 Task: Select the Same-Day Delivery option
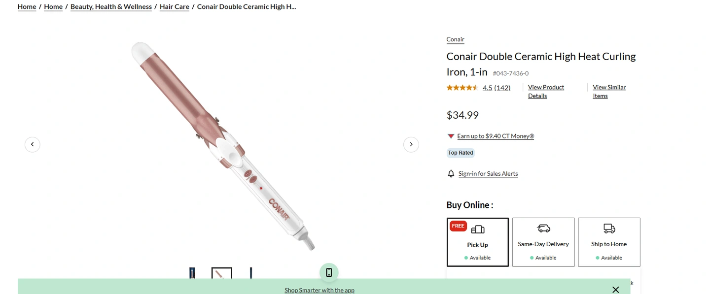click(x=543, y=242)
